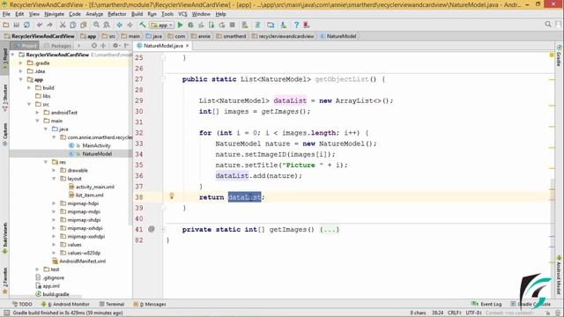The height and width of the screenshot is (317, 564).
Task: Open the File menu
Action: 6,14
